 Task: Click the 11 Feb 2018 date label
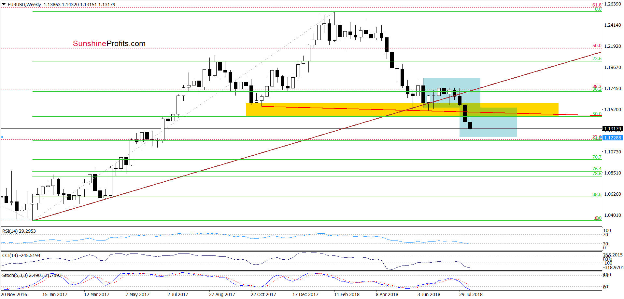(347, 294)
